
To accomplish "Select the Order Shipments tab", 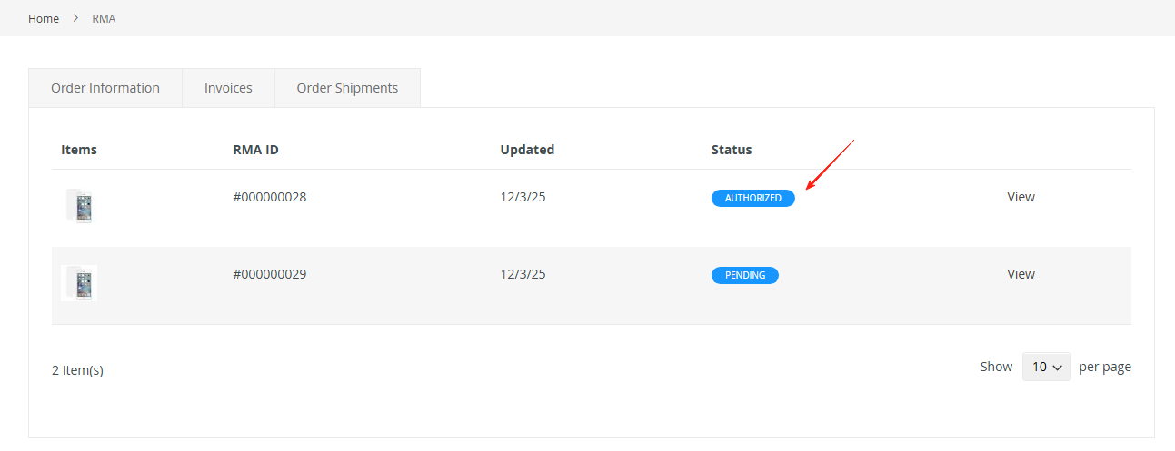I will pyautogui.click(x=347, y=88).
